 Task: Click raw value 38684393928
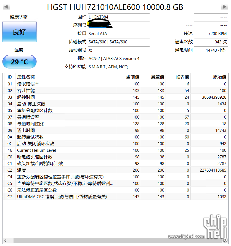[214, 97]
